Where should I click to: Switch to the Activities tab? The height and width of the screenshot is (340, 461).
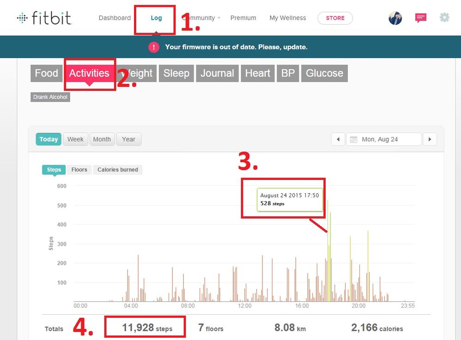click(89, 73)
